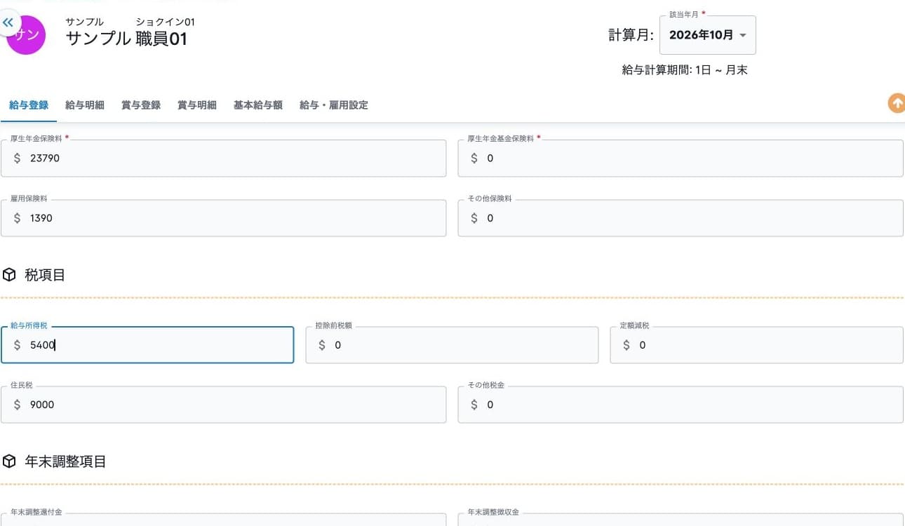Viewport: 905px width, 526px height.
Task: Edit the 雇用保険料 field
Action: click(x=223, y=218)
